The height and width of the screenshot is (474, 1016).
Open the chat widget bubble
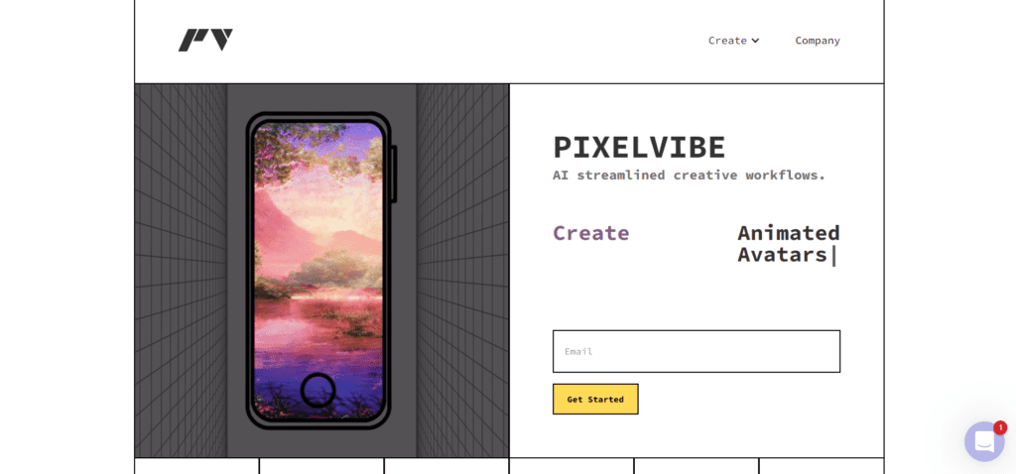983,441
